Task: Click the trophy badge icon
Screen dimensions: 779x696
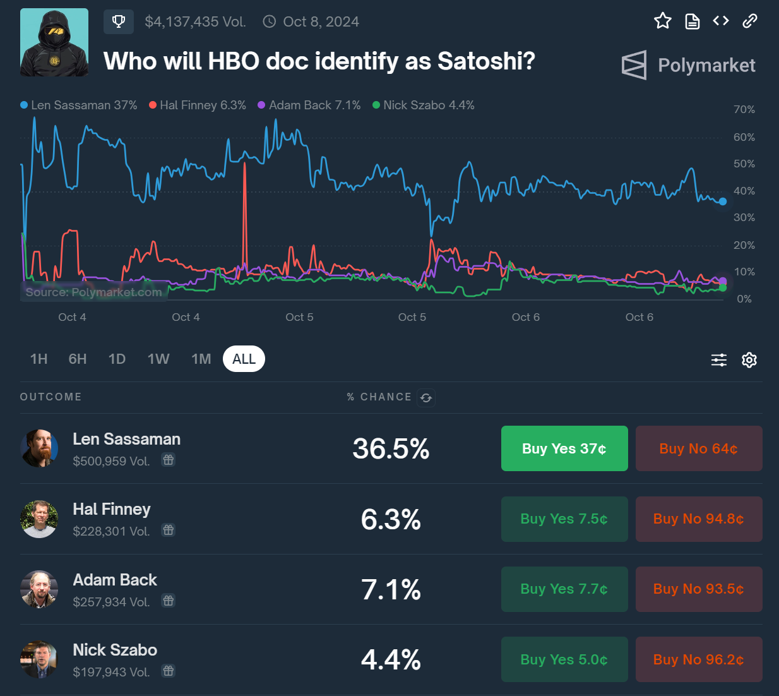Action: pos(119,21)
